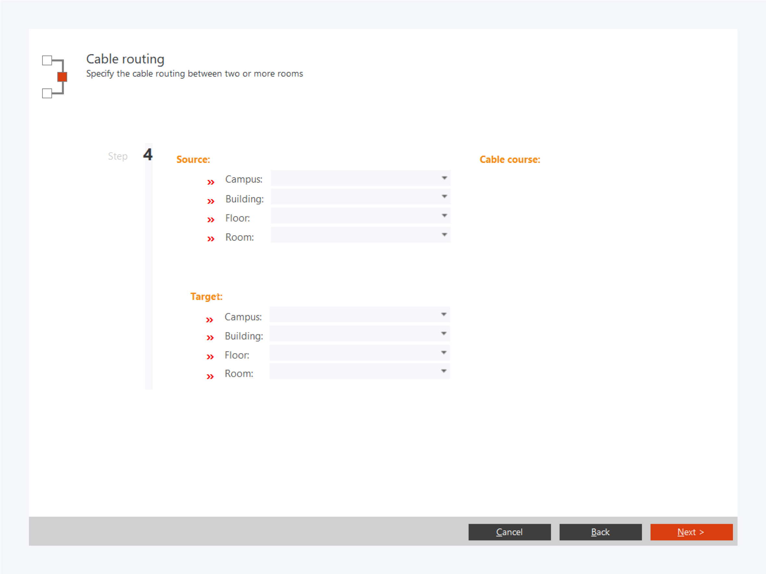Click red arrow marker beside Target Campus
766x574 pixels.
point(210,320)
